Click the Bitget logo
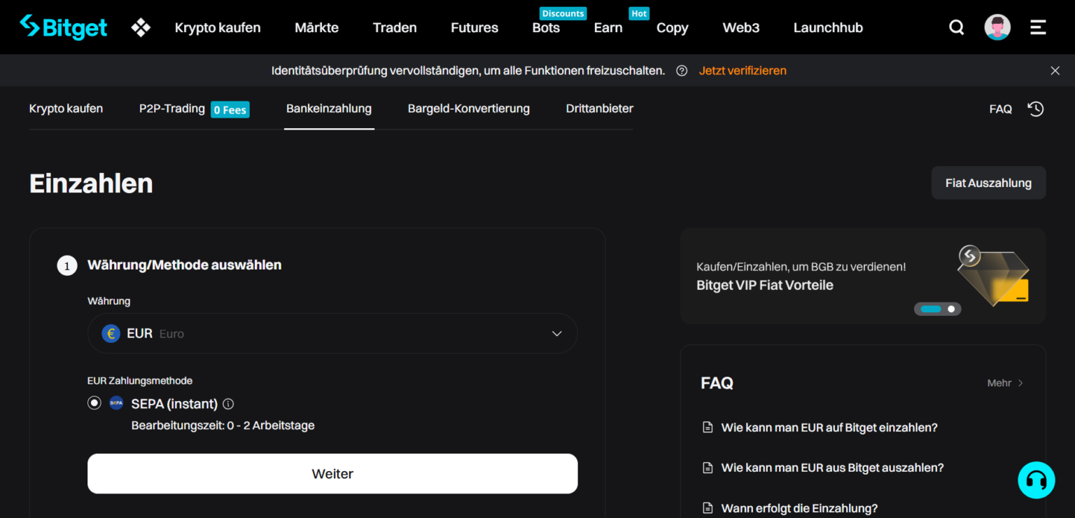 point(63,27)
